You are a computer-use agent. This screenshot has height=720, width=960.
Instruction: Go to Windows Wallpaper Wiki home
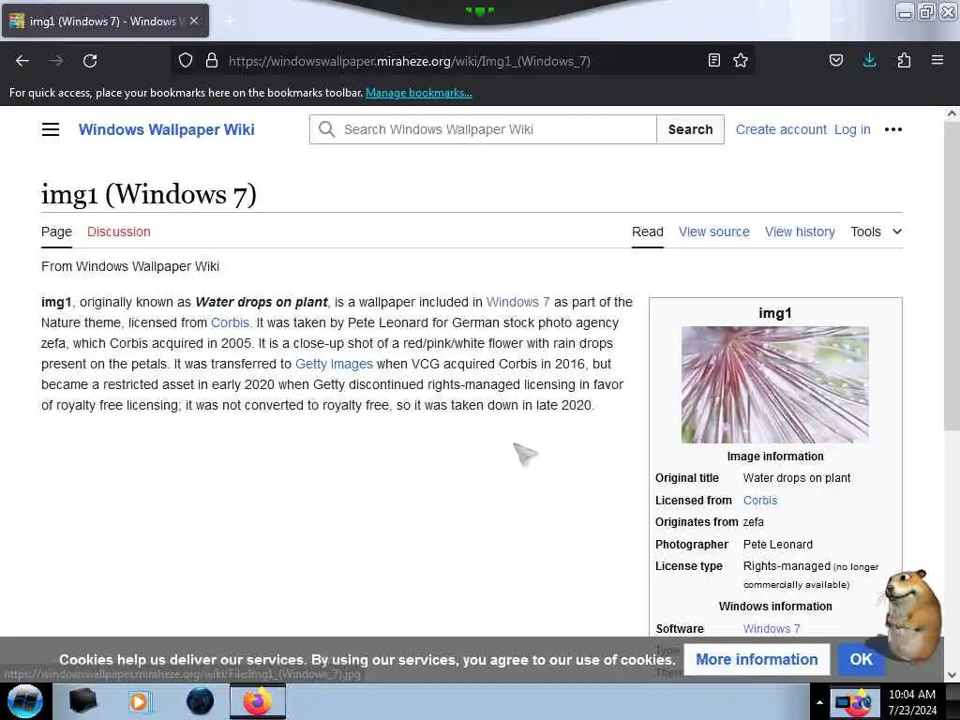pyautogui.click(x=167, y=129)
